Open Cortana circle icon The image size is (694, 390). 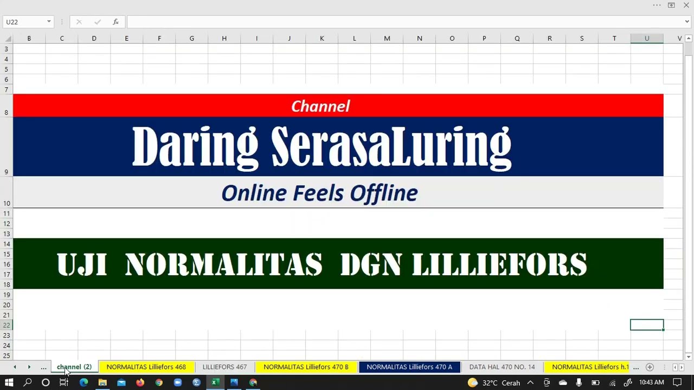pos(46,382)
